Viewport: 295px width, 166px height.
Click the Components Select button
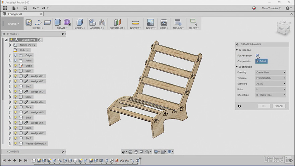click(x=261, y=61)
